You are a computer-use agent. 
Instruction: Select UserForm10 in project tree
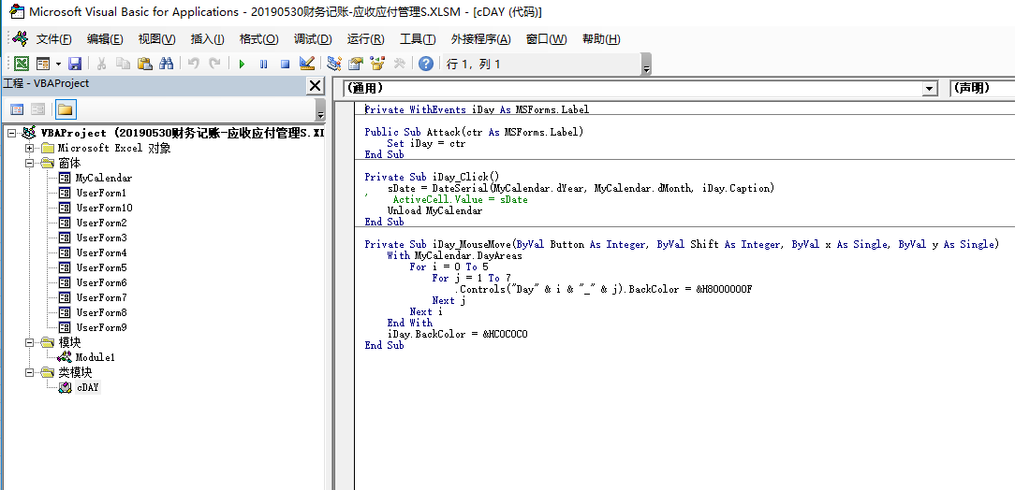click(104, 208)
